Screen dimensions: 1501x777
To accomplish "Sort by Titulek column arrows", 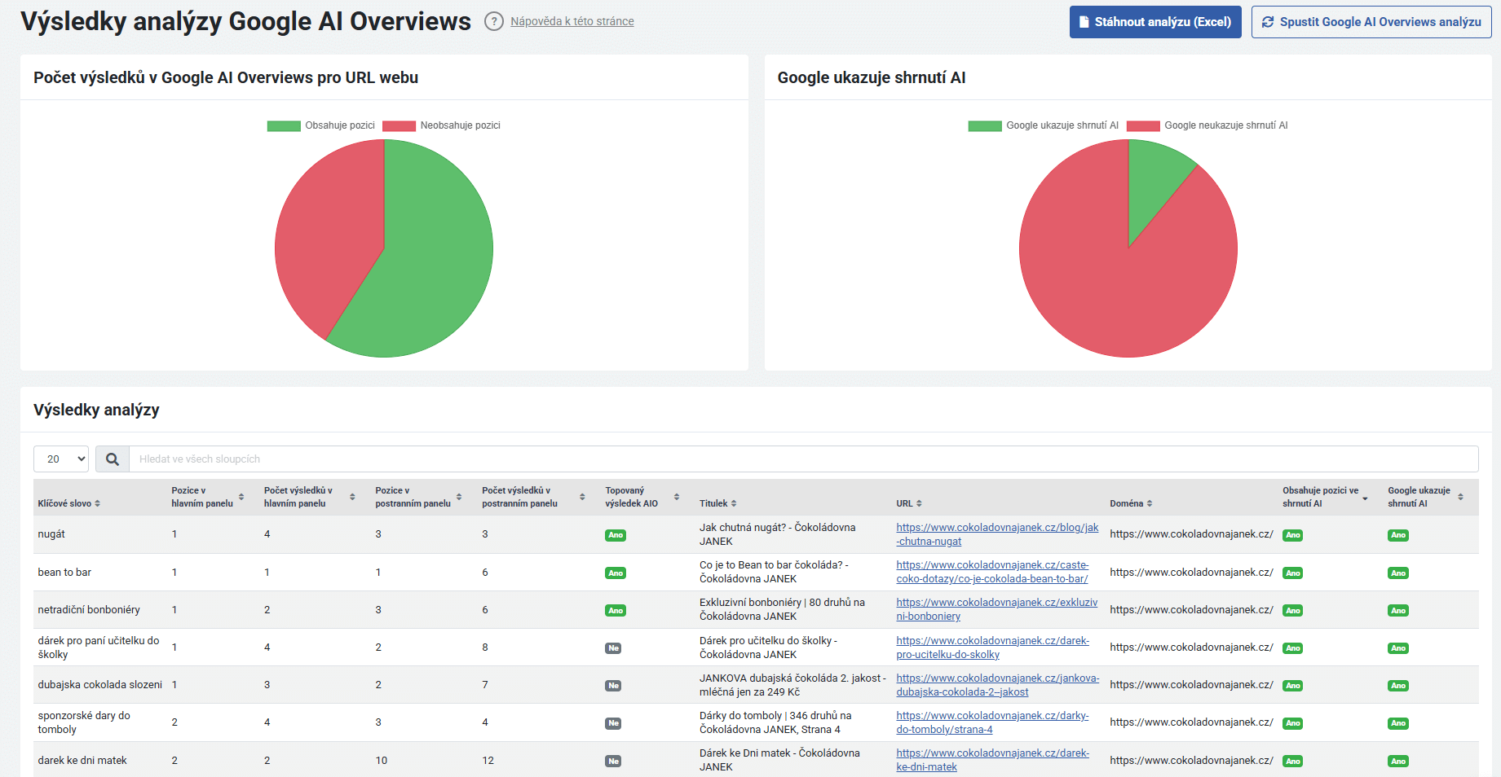I will 734,503.
